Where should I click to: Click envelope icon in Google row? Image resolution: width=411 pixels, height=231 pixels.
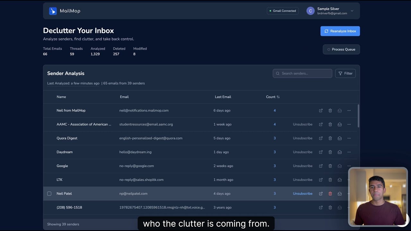click(339, 166)
